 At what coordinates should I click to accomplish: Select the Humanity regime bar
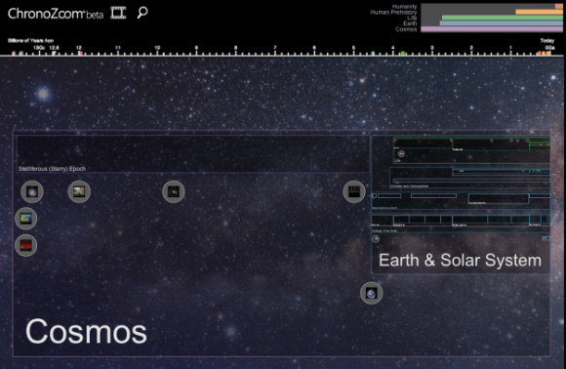click(x=558, y=7)
